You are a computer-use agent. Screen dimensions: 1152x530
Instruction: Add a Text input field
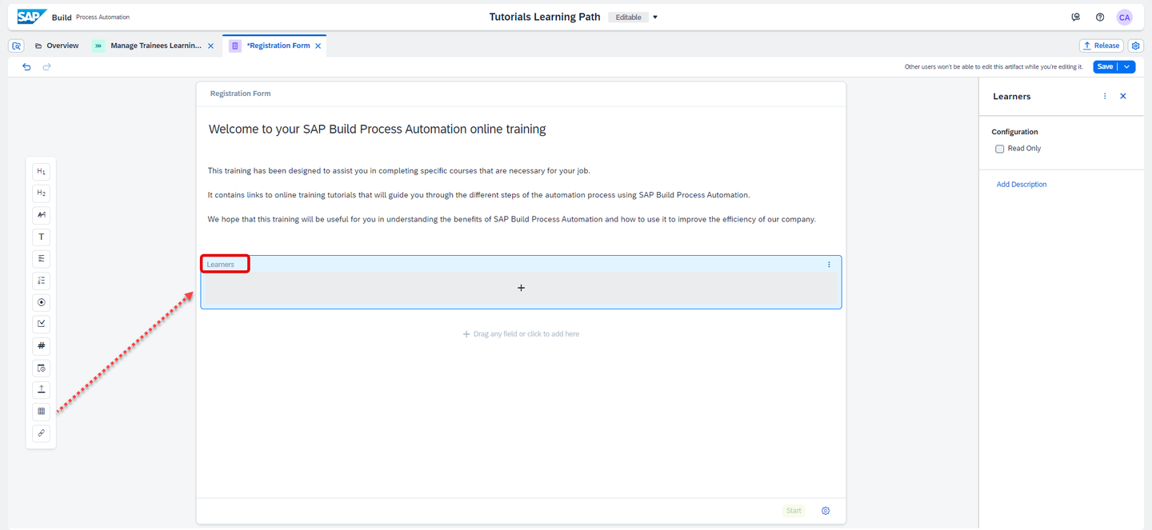point(41,237)
